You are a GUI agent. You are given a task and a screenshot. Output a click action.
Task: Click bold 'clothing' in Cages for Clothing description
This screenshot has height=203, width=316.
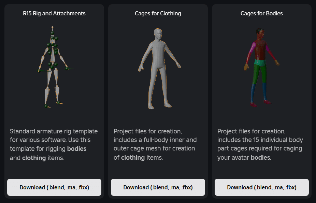tap(133, 158)
